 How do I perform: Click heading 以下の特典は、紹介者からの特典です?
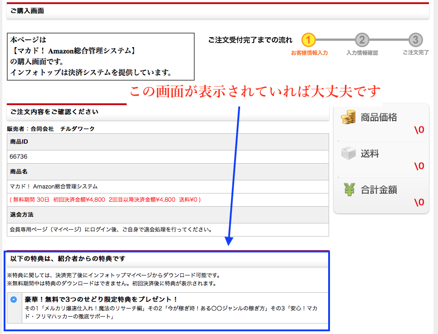68,259
